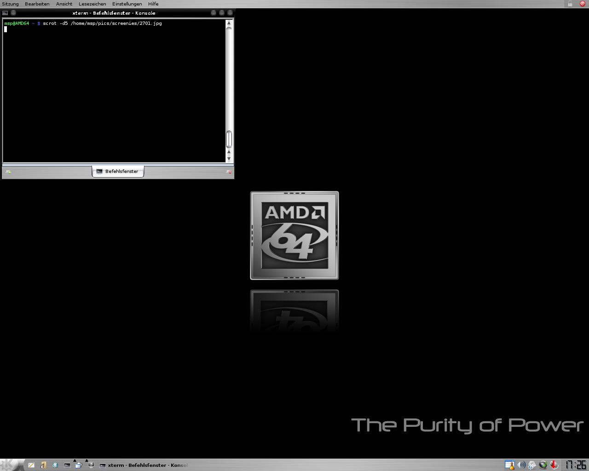Click the Konsole scrollbar thumb
The height and width of the screenshot is (471, 589).
(x=229, y=138)
